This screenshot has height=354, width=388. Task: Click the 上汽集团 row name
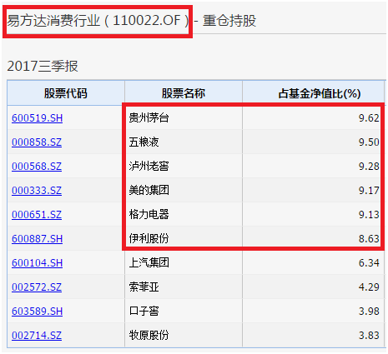(x=149, y=262)
